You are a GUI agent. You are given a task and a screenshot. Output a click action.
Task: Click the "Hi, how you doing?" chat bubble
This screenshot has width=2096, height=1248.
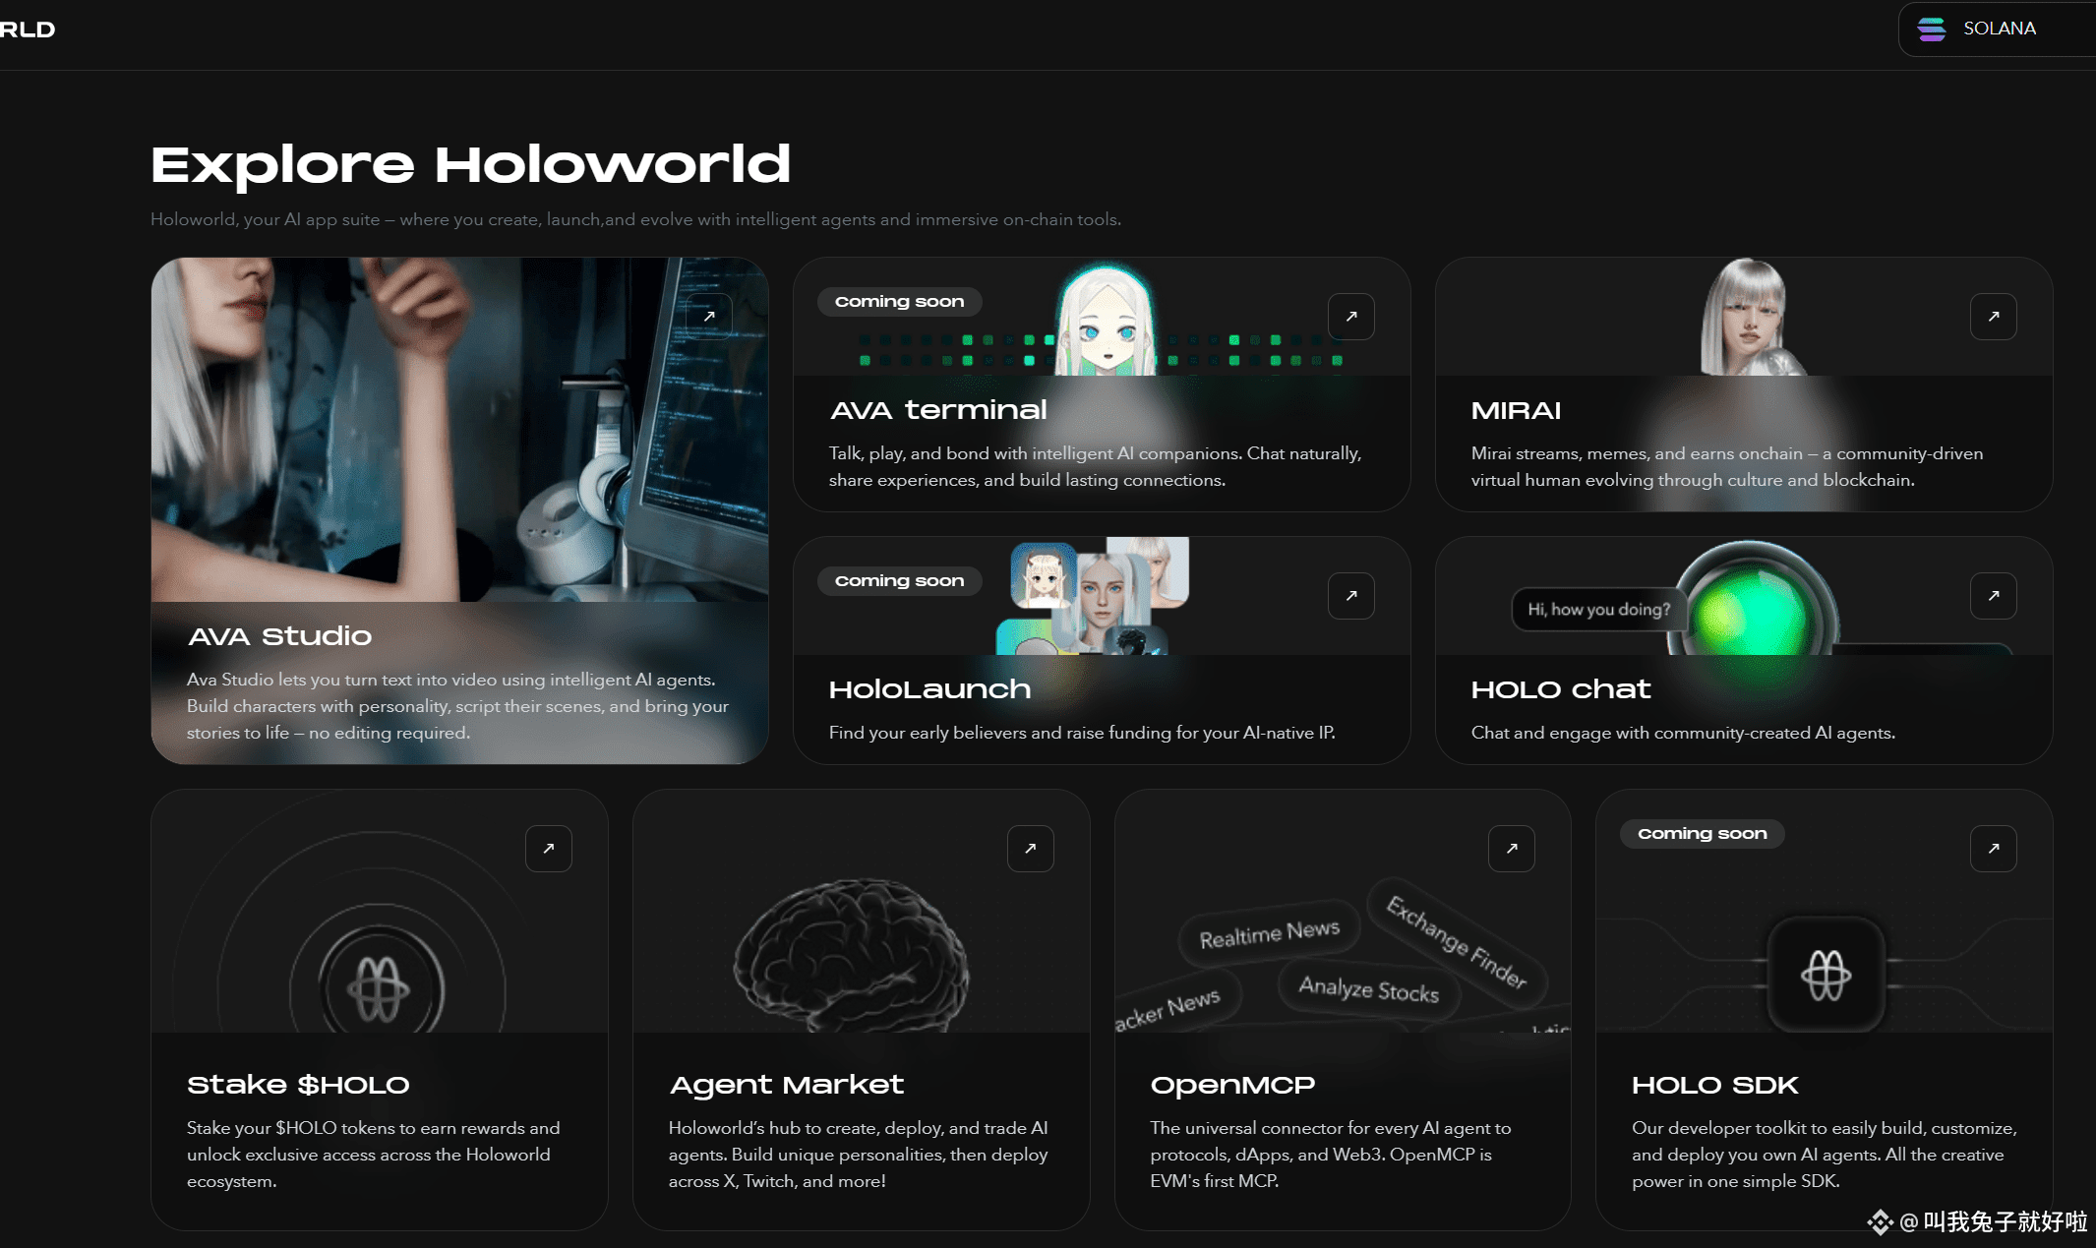tap(1598, 610)
